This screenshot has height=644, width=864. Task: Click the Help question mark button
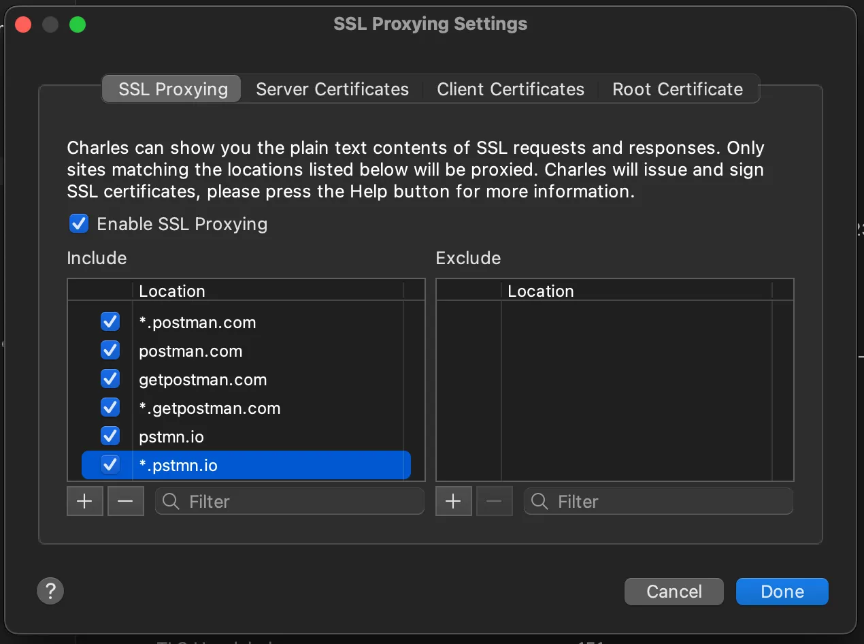50,591
